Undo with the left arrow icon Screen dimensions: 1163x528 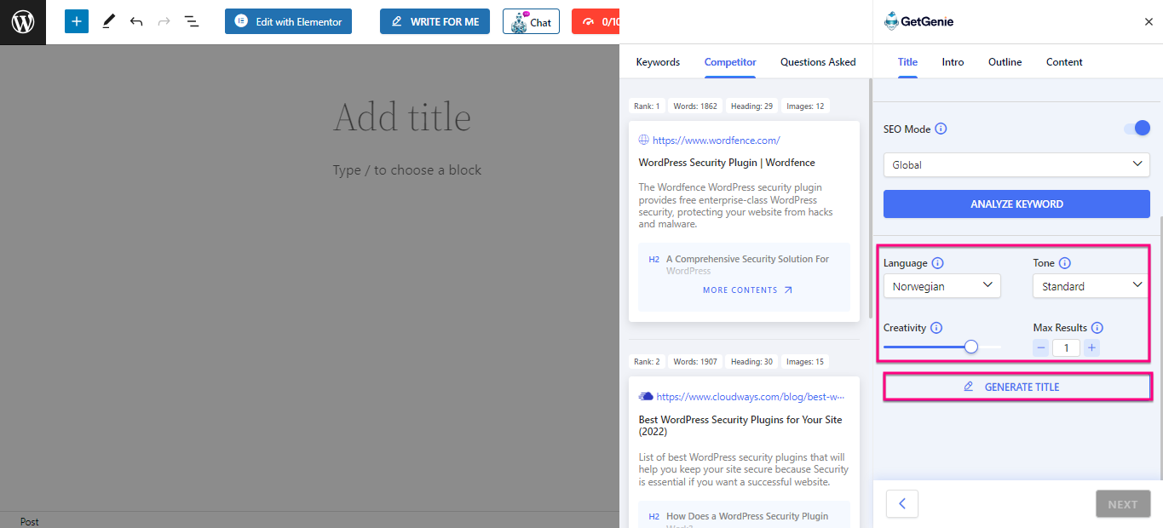tap(136, 21)
